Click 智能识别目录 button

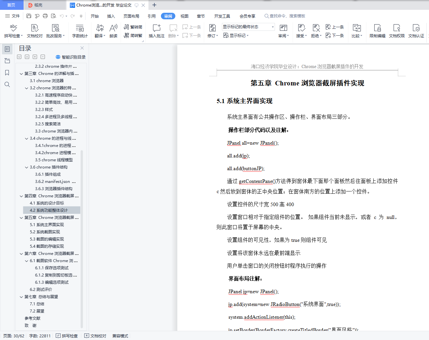(x=71, y=57)
